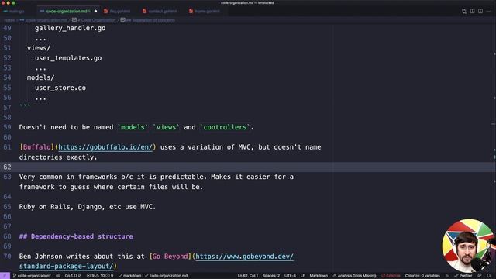Image resolution: width=496 pixels, height=279 pixels.
Task: Click the broadcast icon near Prettier
Action: pos(447,276)
